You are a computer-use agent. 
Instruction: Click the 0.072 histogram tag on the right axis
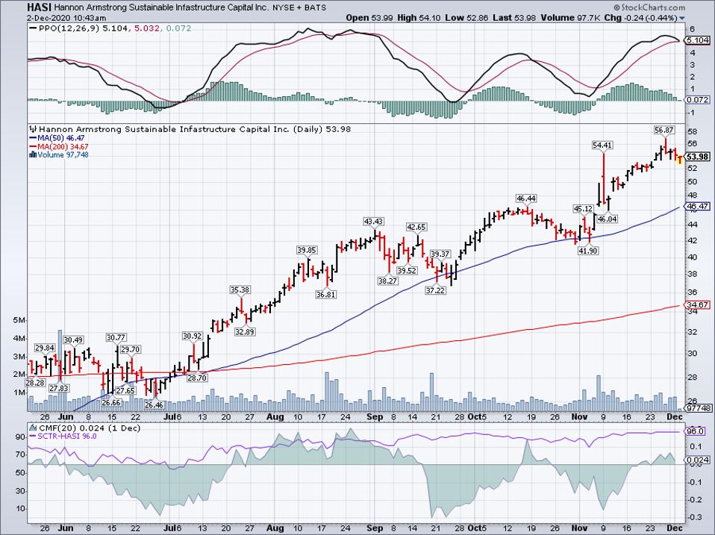[x=698, y=99]
